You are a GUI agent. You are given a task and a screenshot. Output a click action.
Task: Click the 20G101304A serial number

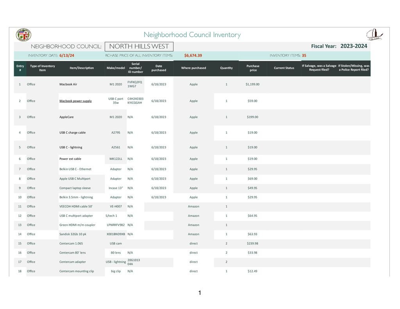pyautogui.click(x=134, y=262)
